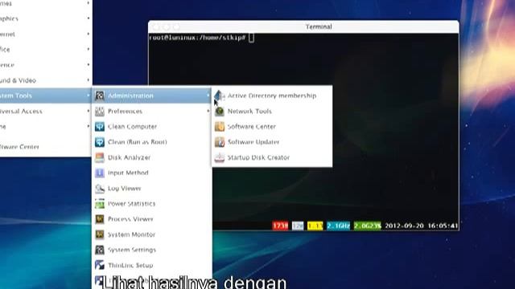The image size is (515, 289).
Task: Click the Network Tools globe icon
Action: 220,111
